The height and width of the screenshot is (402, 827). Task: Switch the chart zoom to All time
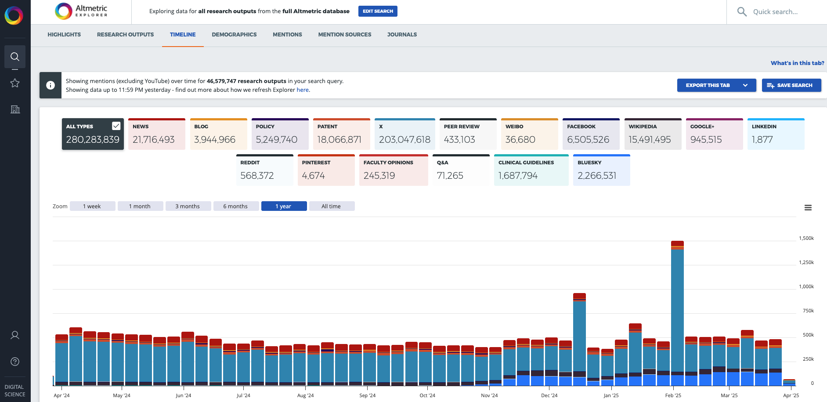(x=332, y=206)
